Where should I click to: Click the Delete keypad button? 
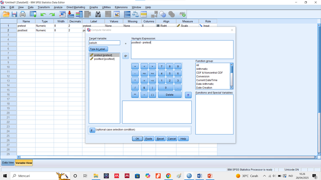click(169, 95)
